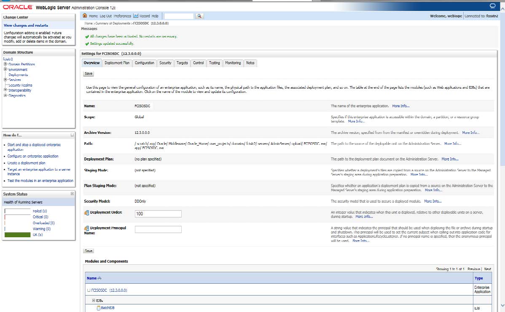
Task: Open Configure an enterprise application help
Action: pyautogui.click(x=33, y=156)
